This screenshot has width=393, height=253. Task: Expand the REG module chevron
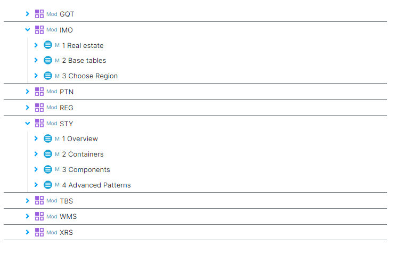click(28, 107)
